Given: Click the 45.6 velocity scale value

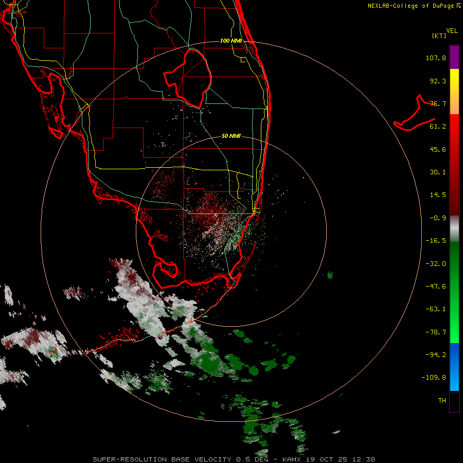Looking at the screenshot, I should [x=438, y=149].
